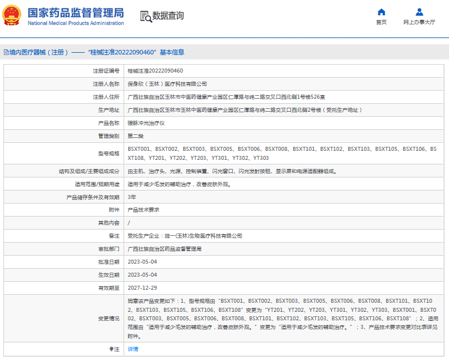This screenshot has width=449, height=360.
Task: Click the 注册人住所 address value
Action: [x=226, y=97]
